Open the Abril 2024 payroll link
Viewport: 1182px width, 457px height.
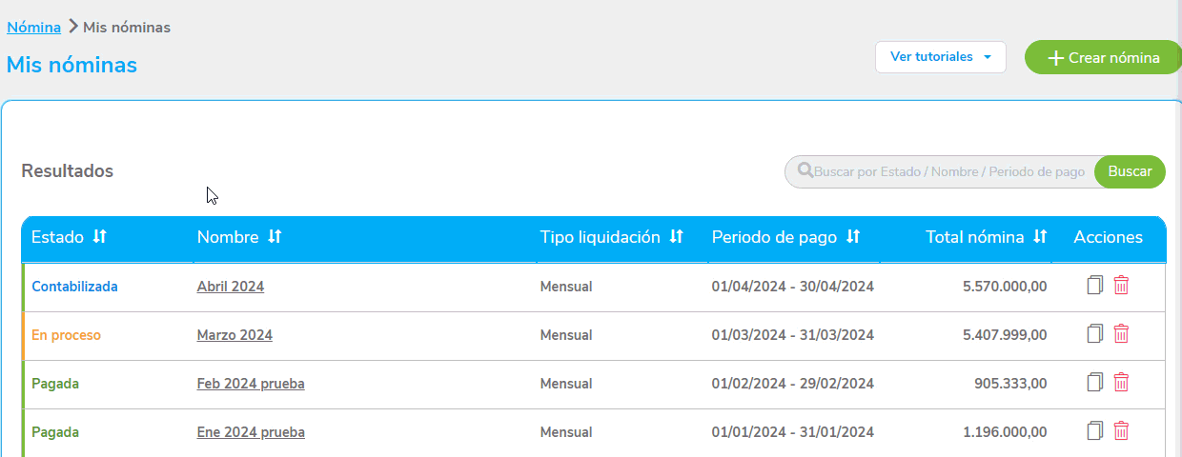pos(230,287)
